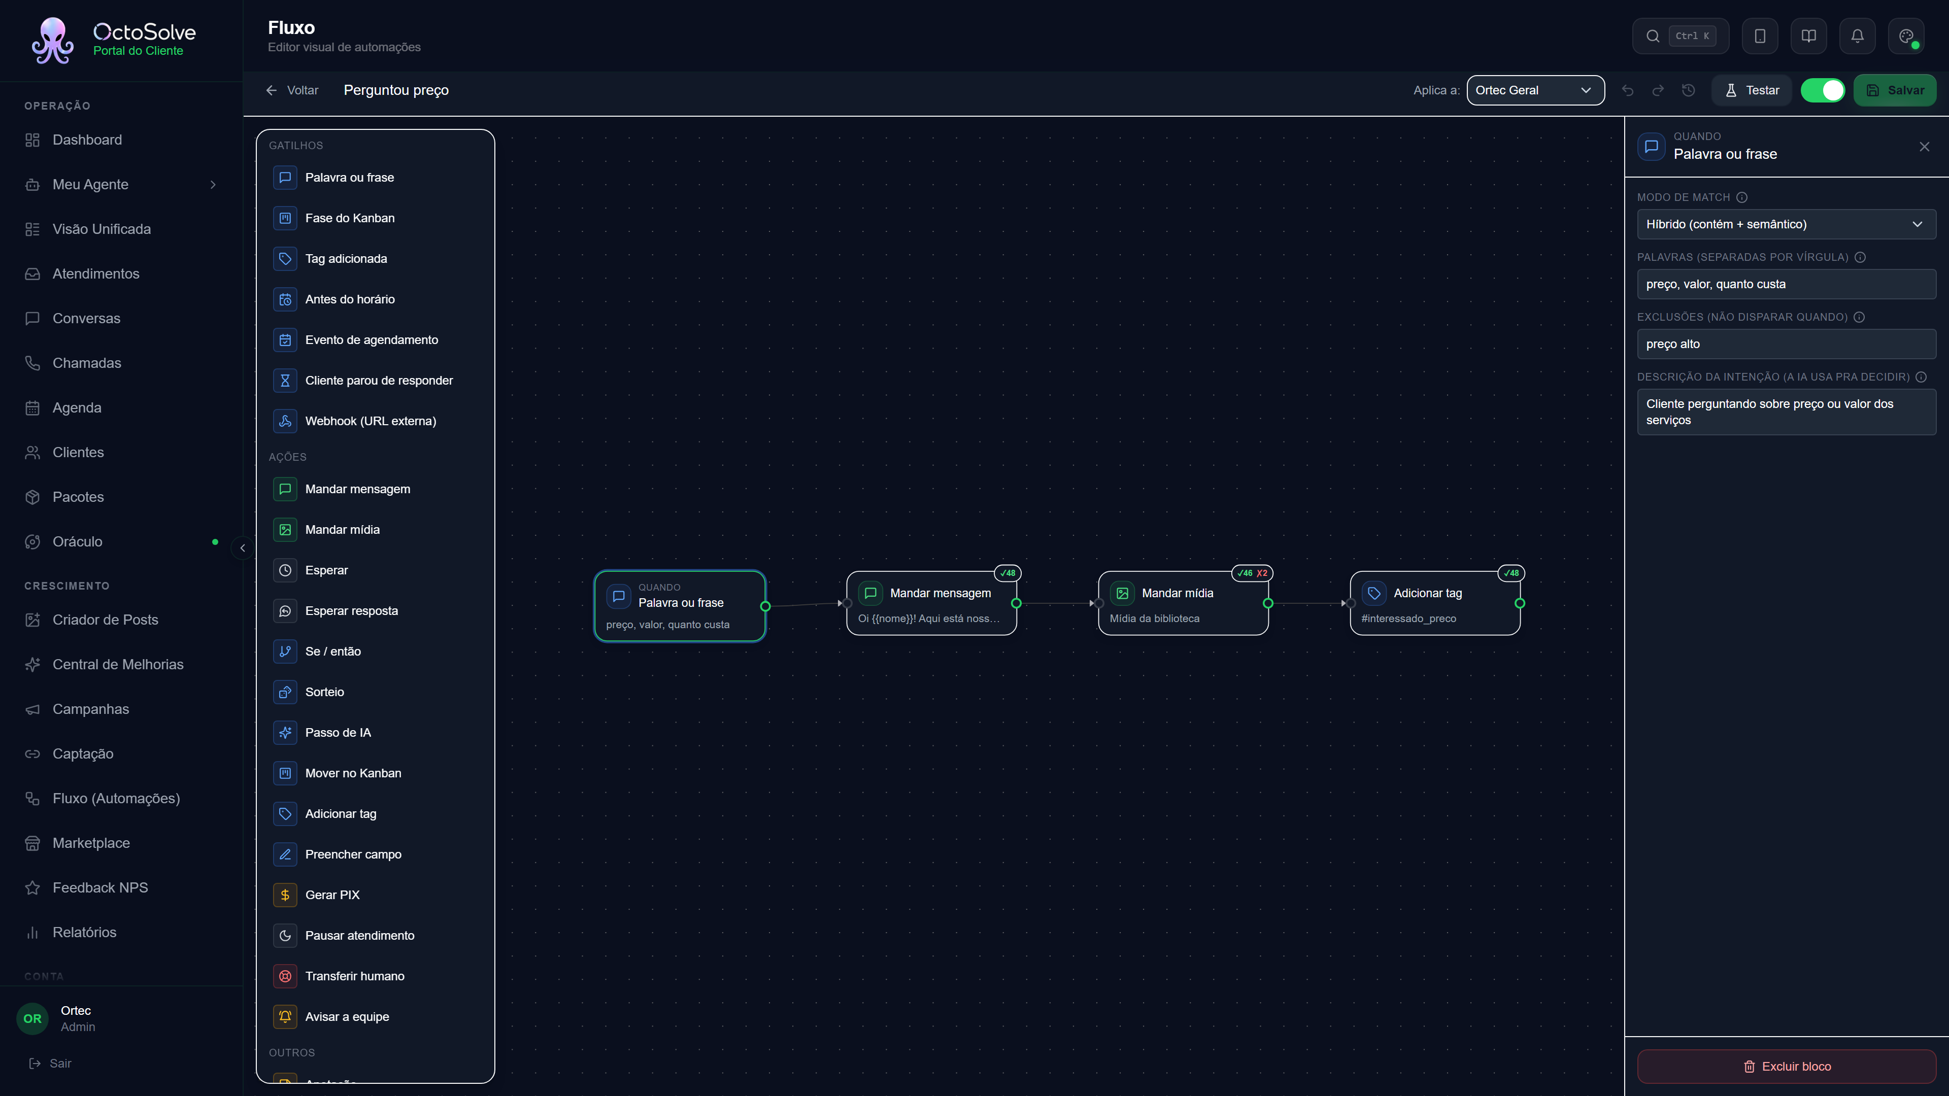
Task: Select the Transferir humano action
Action: (x=375, y=976)
